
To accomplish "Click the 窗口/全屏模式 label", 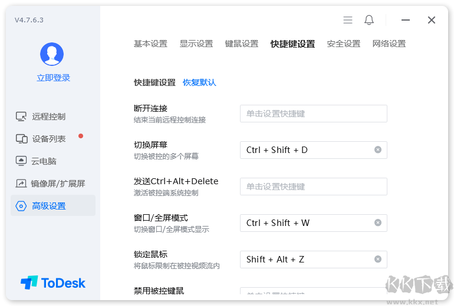I will 161,218.
